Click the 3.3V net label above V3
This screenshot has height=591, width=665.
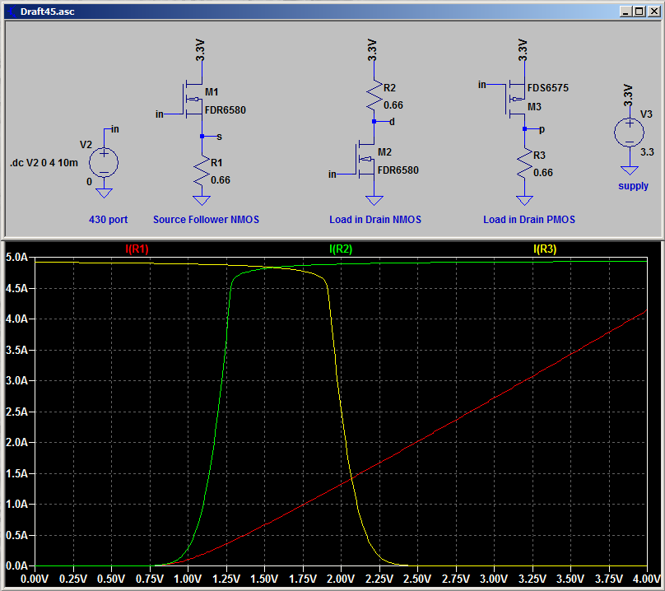point(628,95)
